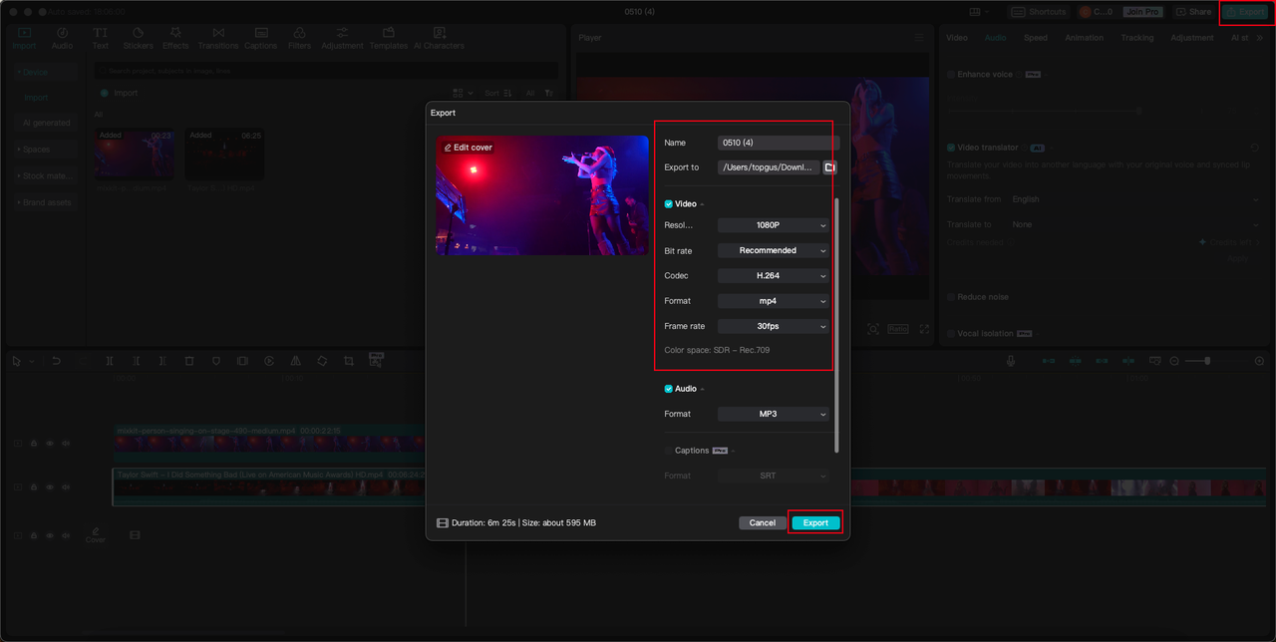
Task: Select the mixkit media thumbnail in the library
Action: pyautogui.click(x=135, y=154)
